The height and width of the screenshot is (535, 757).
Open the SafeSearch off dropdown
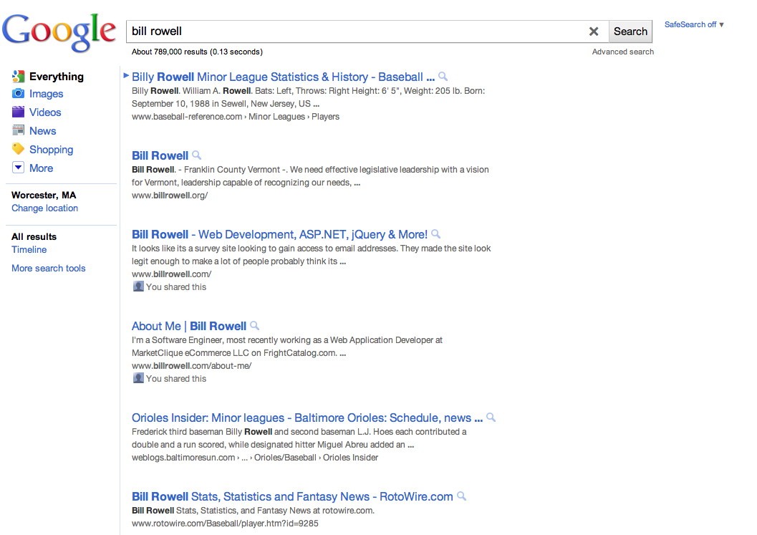point(694,24)
